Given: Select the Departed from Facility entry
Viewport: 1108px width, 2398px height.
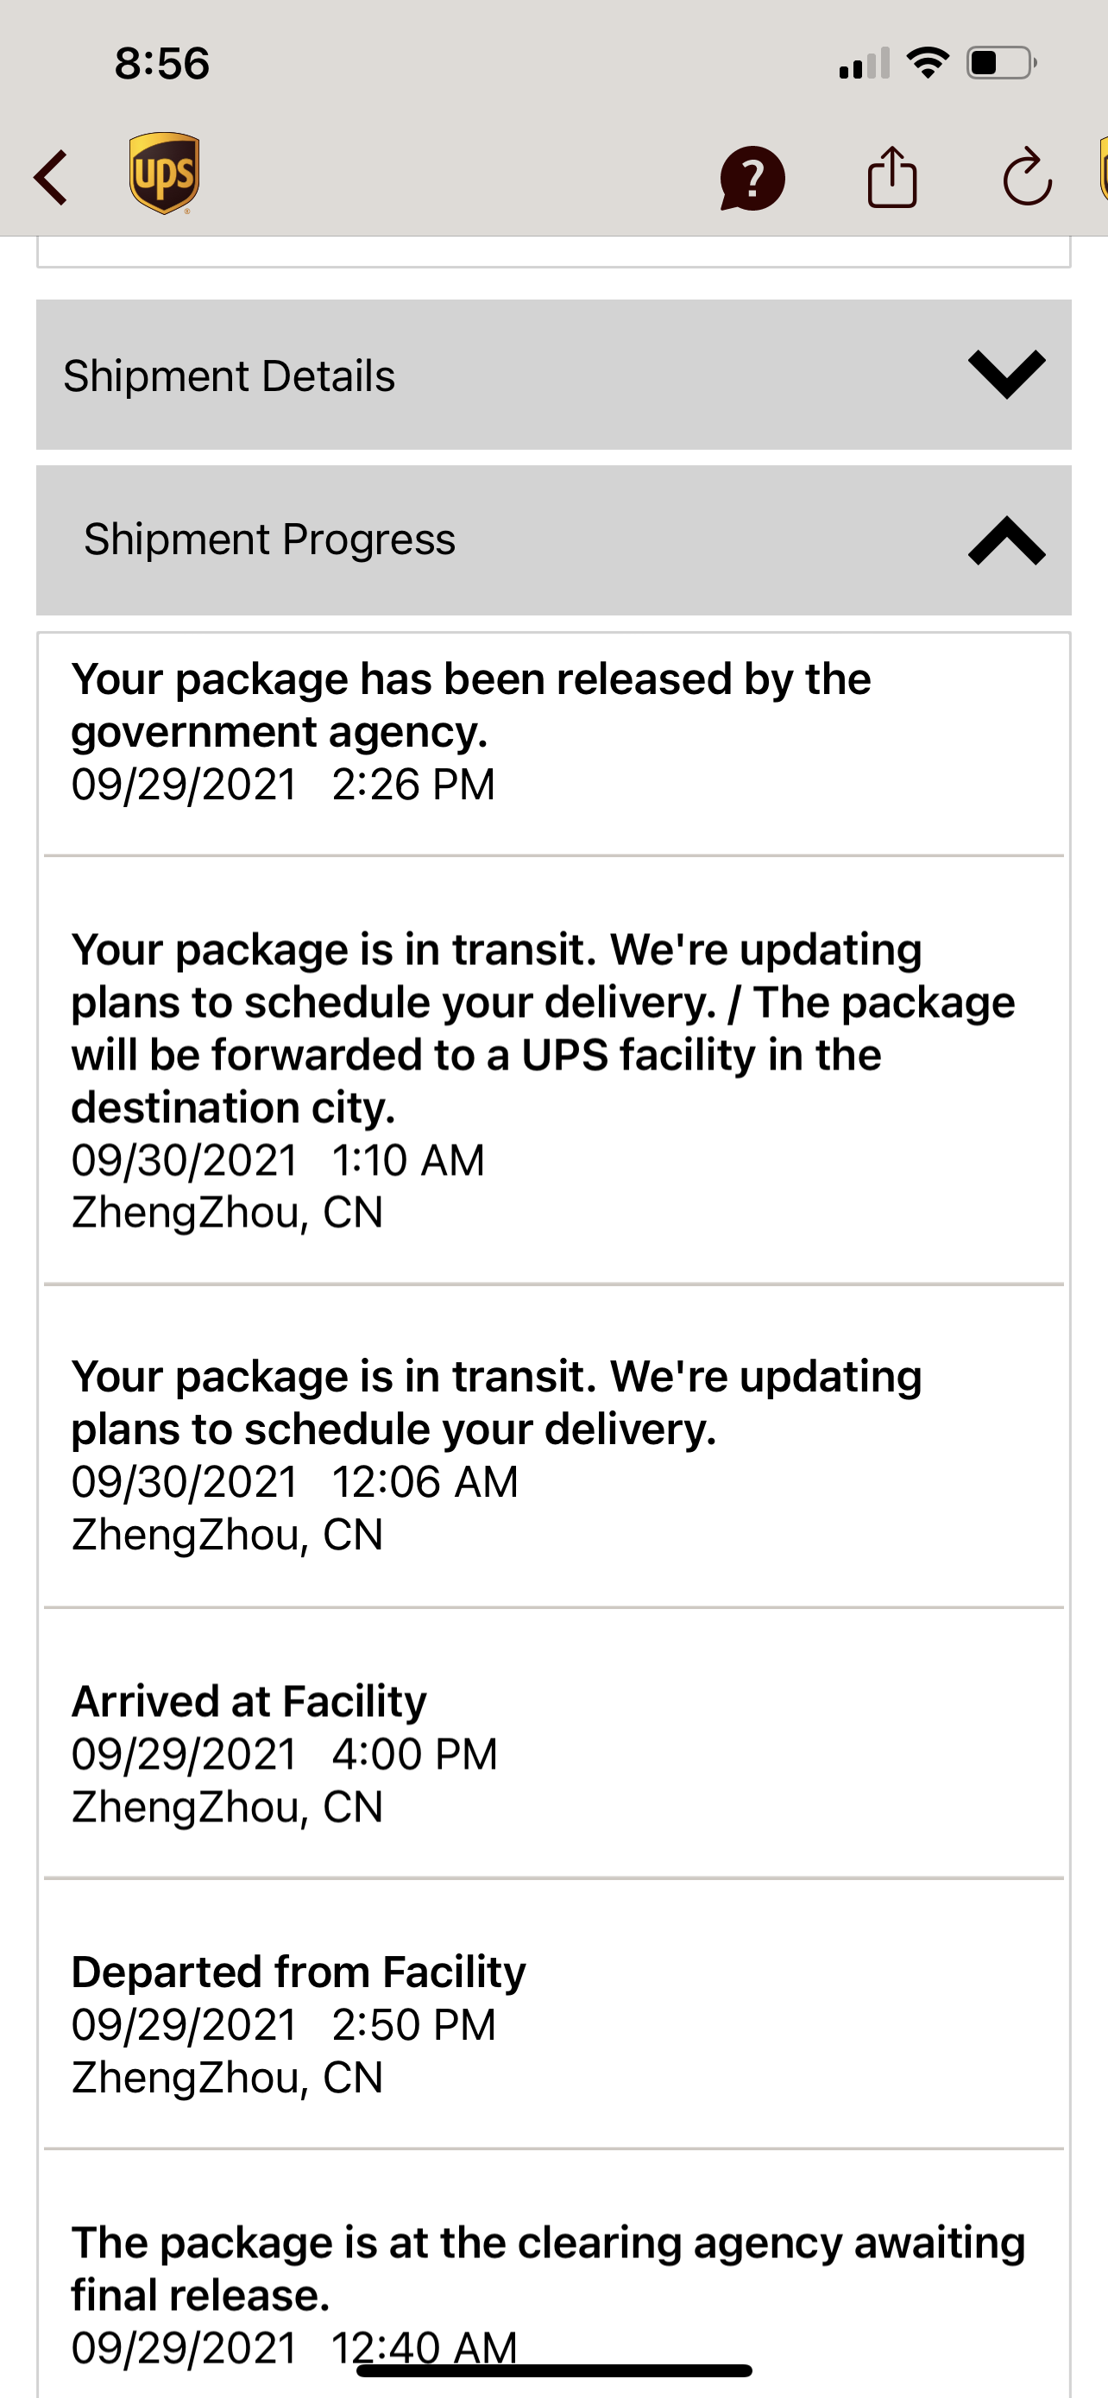Looking at the screenshot, I should pos(298,2023).
